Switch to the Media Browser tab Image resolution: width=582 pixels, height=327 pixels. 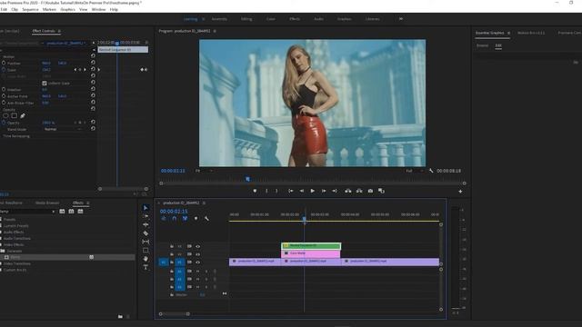[x=47, y=203]
